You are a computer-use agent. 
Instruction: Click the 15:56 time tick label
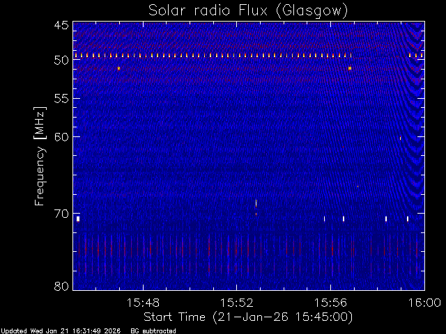[x=330, y=303]
